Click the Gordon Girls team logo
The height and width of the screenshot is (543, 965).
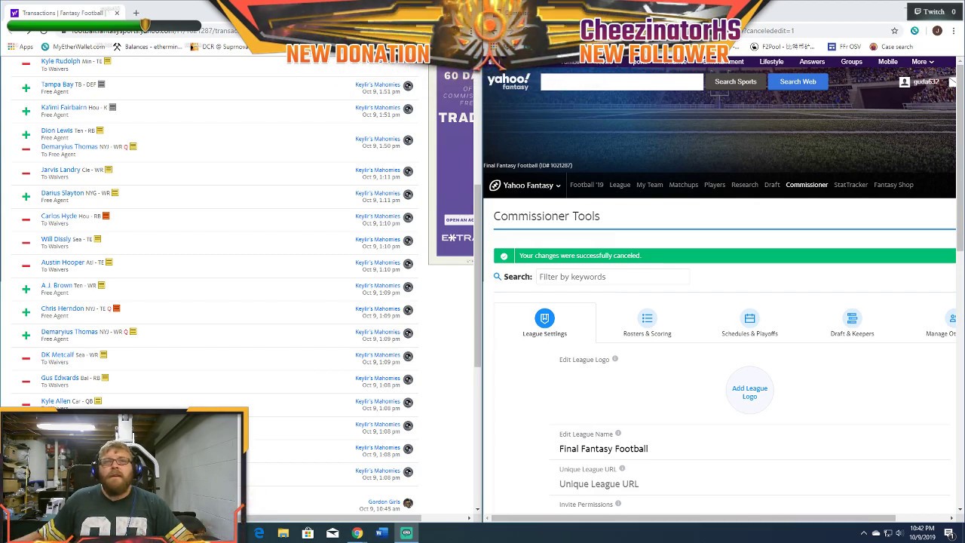pos(408,503)
